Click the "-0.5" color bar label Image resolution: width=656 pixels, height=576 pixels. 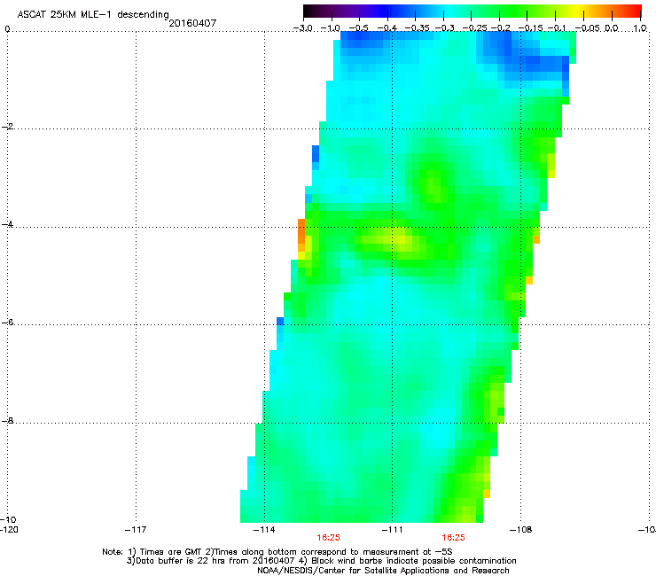click(x=358, y=28)
